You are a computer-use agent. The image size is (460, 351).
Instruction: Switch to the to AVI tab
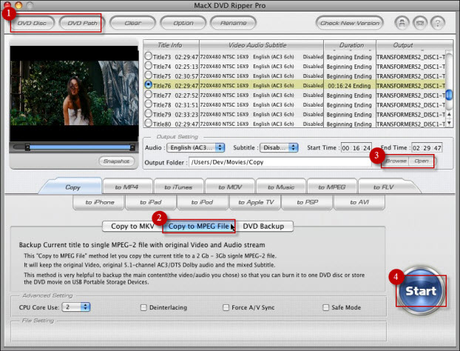pyautogui.click(x=359, y=202)
